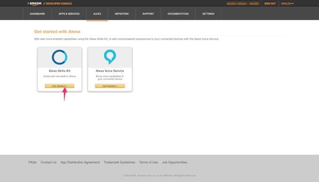The width and height of the screenshot is (319, 182).
Task: Get Started with Alexa Skills Kit
Action: tap(60, 86)
